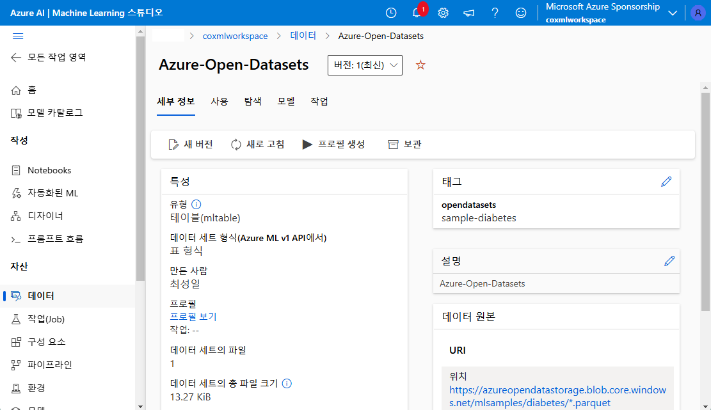Click the feedback megaphone icon

469,13
